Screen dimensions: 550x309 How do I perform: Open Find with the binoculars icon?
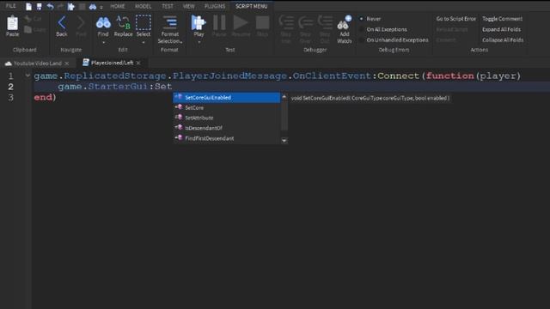[103, 23]
